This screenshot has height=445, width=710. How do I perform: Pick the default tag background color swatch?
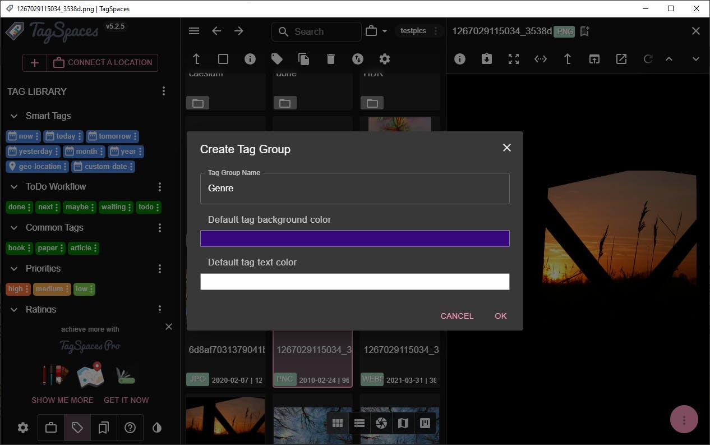tap(354, 238)
